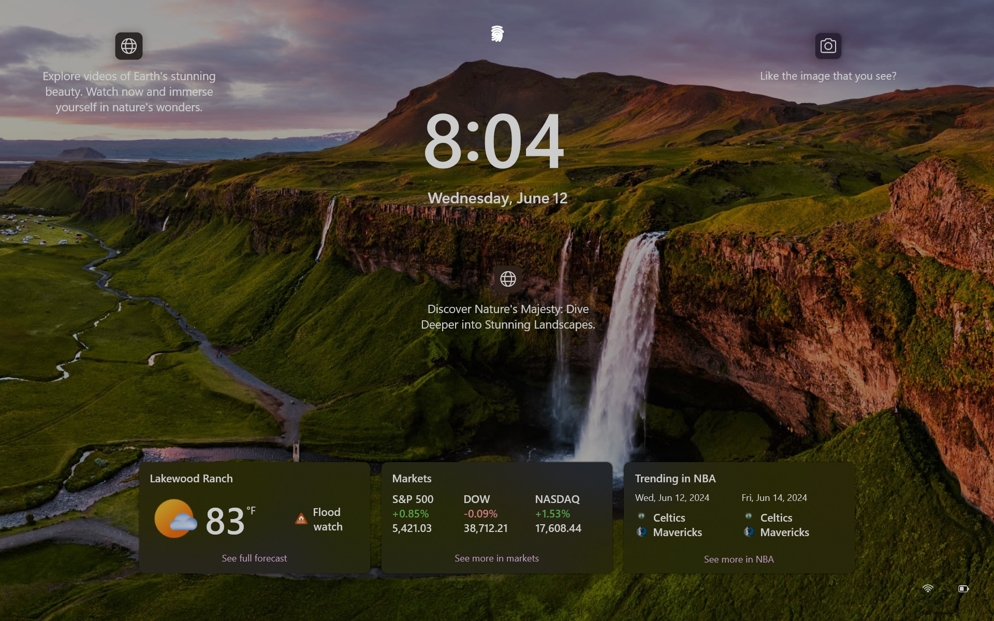Click the DOW index entry
The height and width of the screenshot is (621, 994).
pos(485,513)
